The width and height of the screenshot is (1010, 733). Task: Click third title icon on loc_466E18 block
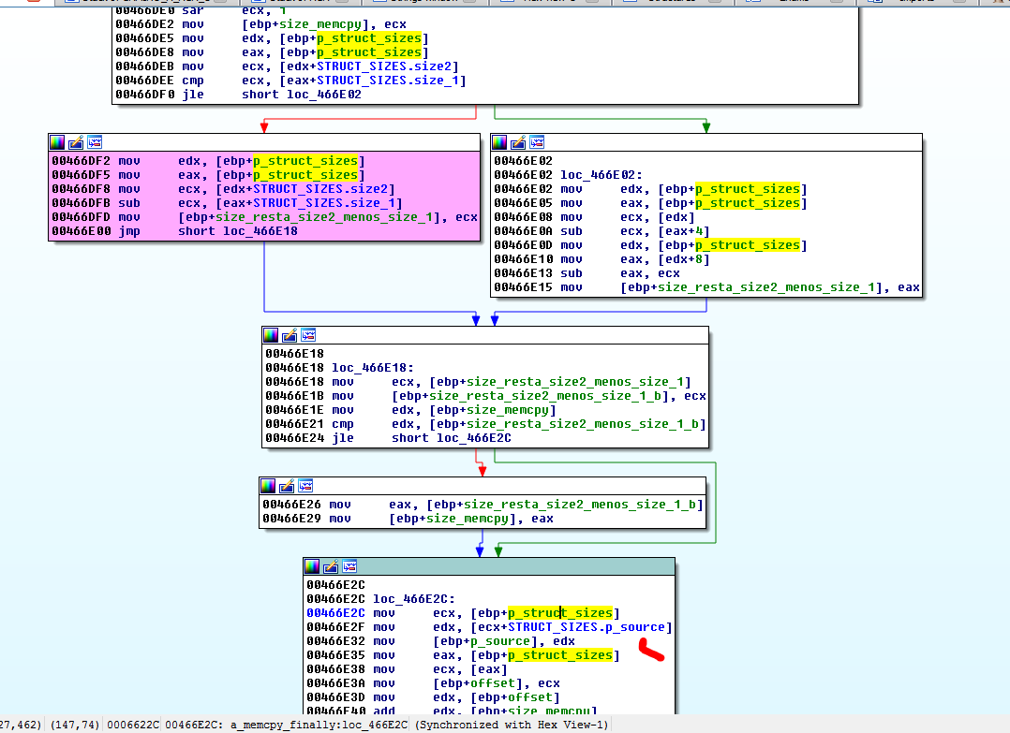(307, 334)
